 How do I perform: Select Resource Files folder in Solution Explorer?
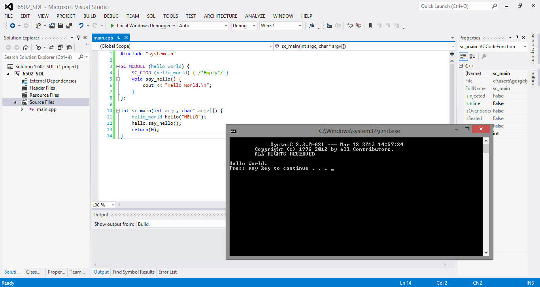coord(44,95)
